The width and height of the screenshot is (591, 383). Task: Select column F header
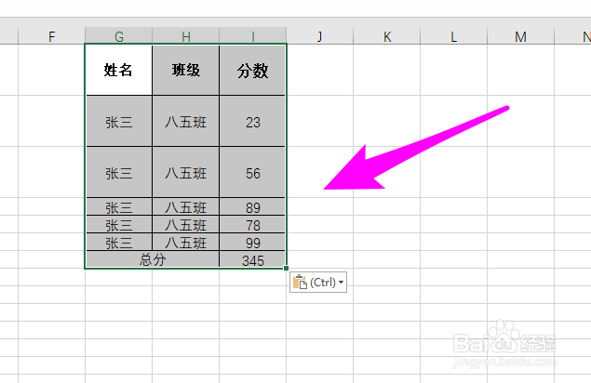click(x=51, y=36)
